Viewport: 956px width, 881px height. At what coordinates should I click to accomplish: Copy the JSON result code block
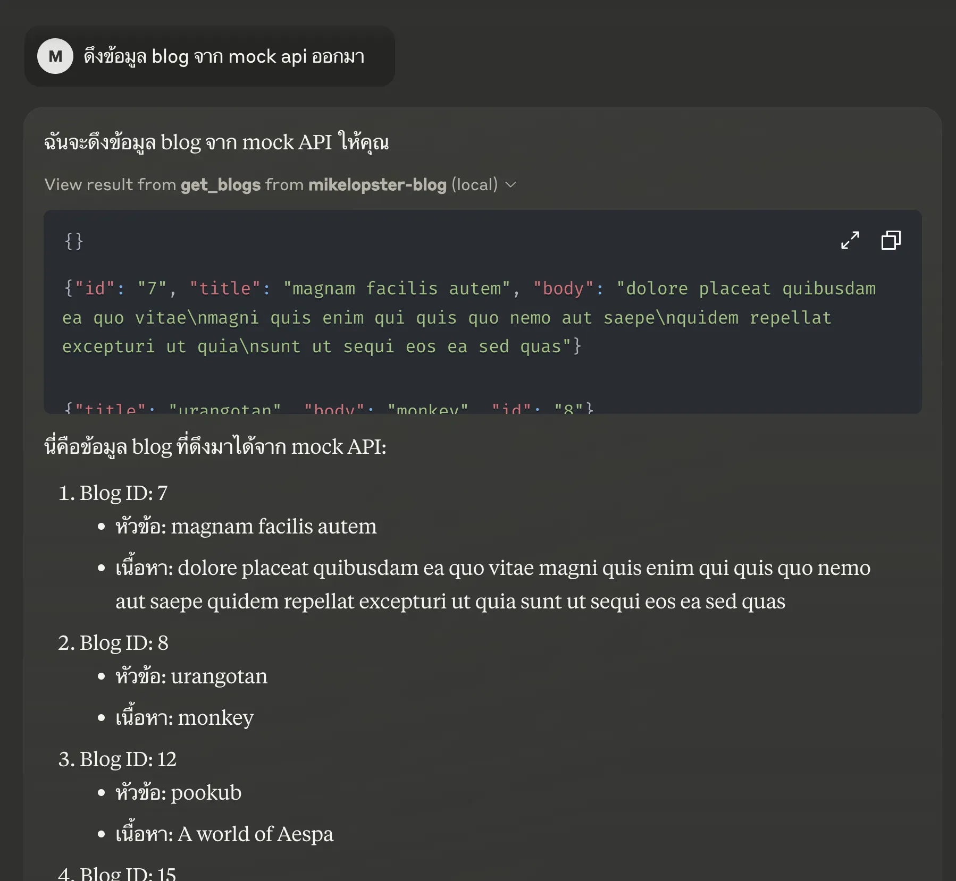pos(891,240)
